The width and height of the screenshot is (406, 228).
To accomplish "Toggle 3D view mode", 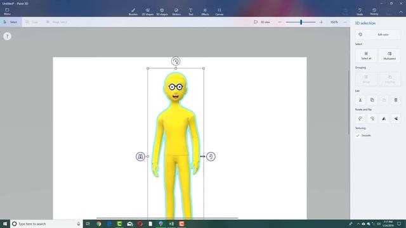I will (x=262, y=22).
